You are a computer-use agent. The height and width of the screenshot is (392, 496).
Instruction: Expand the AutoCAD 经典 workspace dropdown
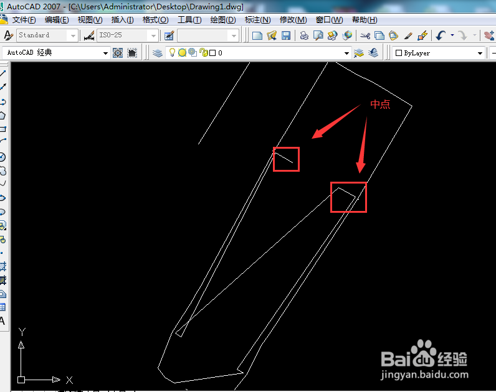point(106,53)
